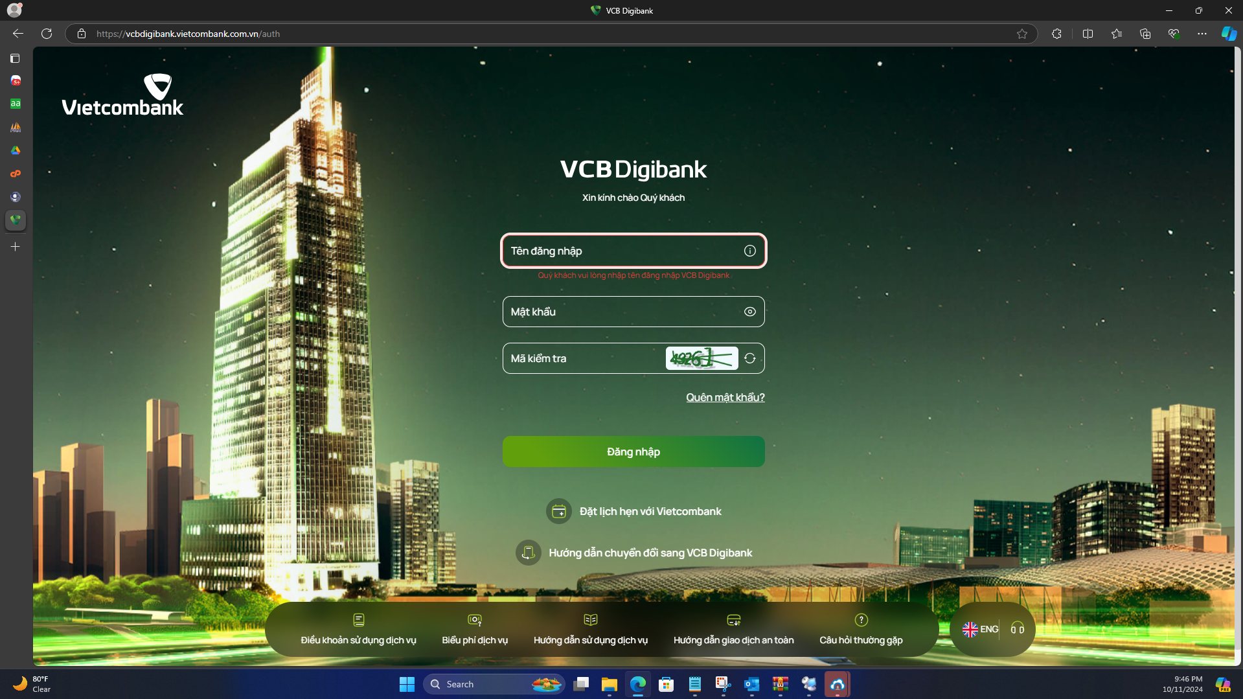Switch language to ENG

[980, 629]
